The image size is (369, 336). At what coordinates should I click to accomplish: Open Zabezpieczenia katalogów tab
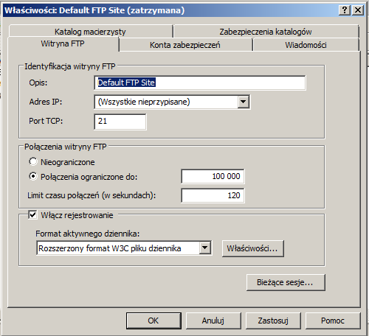click(x=266, y=32)
